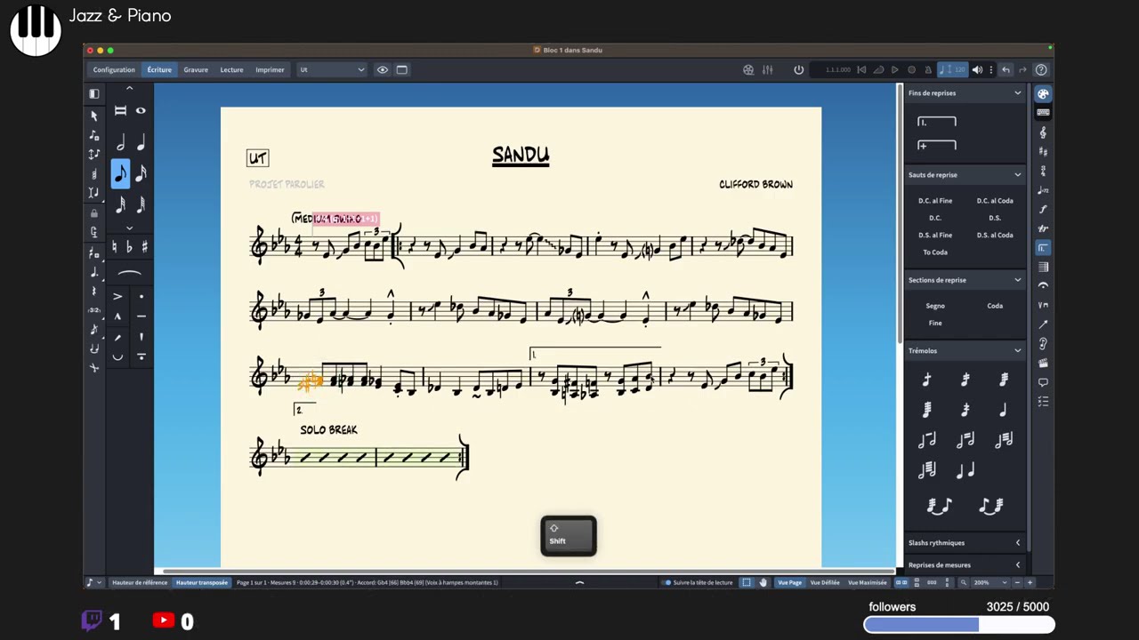Open the mixer icon
The height and width of the screenshot is (640, 1139).
(x=768, y=69)
